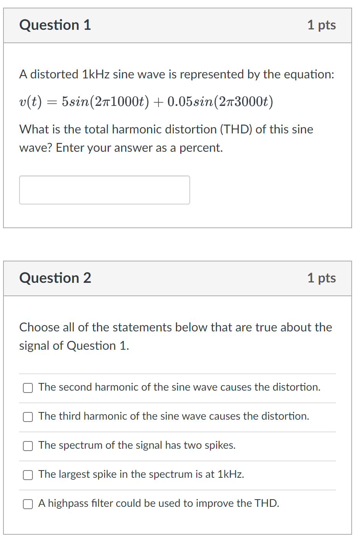Select the THD question prompt text
The image size is (357, 537).
166,138
